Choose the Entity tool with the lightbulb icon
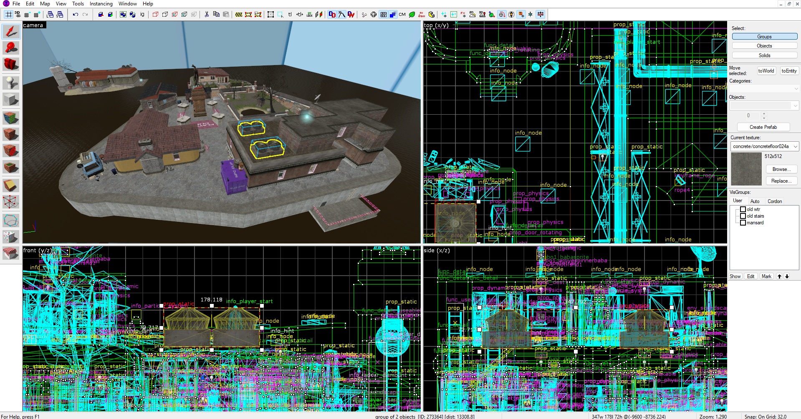Screen dimensions: 801x419 [11, 83]
